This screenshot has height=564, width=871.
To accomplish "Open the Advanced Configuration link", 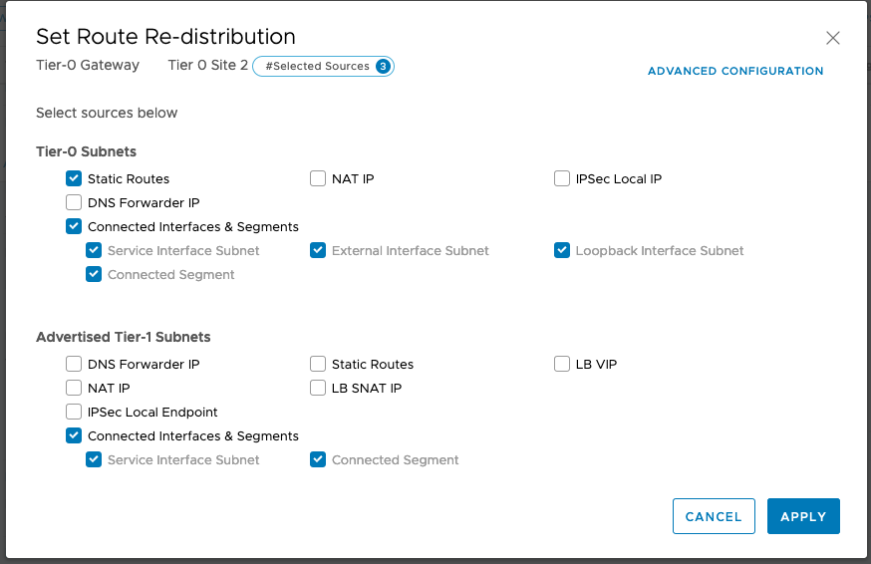I will 734,72.
